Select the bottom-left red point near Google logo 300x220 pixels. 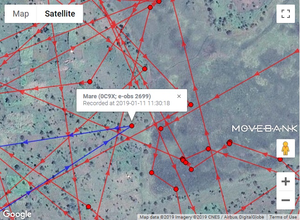coord(88,207)
